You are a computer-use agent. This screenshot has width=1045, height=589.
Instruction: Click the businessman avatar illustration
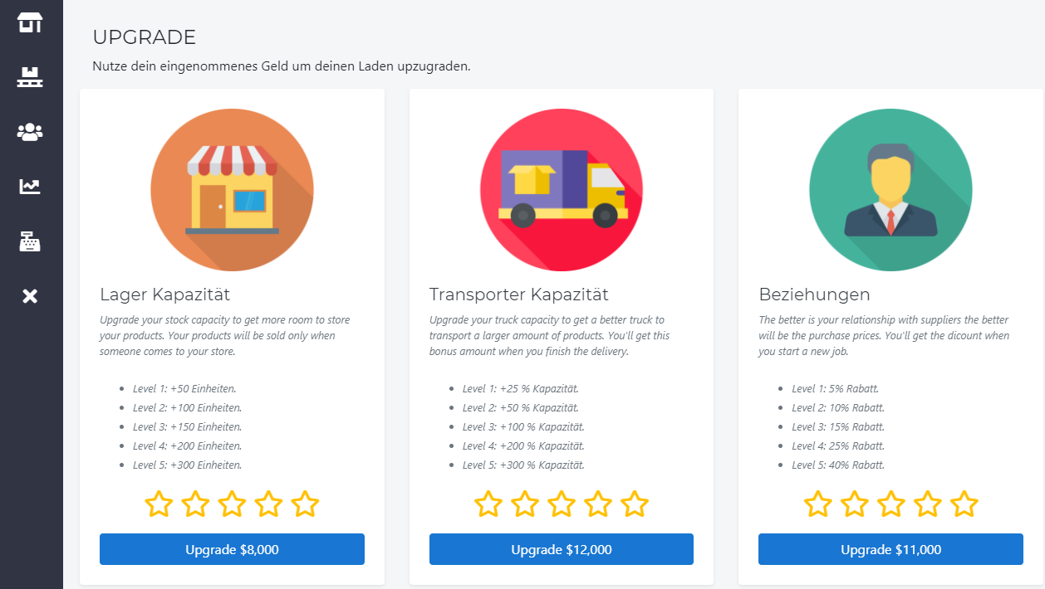coord(890,190)
